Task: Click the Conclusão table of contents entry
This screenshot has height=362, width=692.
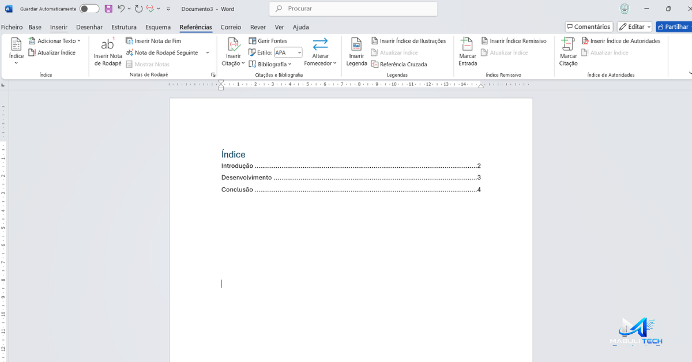Action: (351, 190)
